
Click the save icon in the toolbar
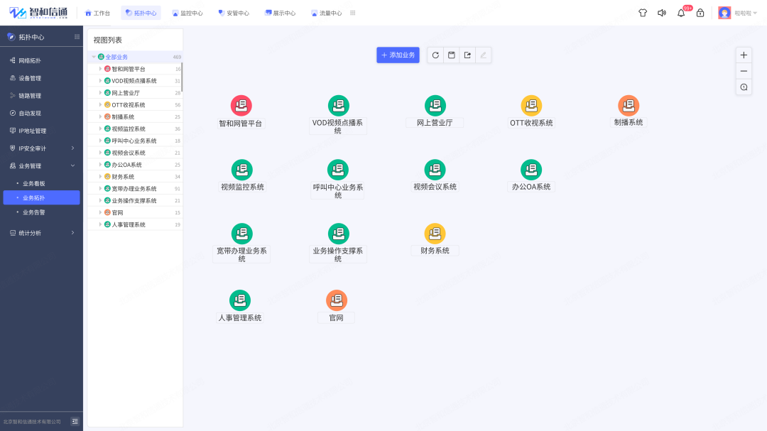pos(452,55)
